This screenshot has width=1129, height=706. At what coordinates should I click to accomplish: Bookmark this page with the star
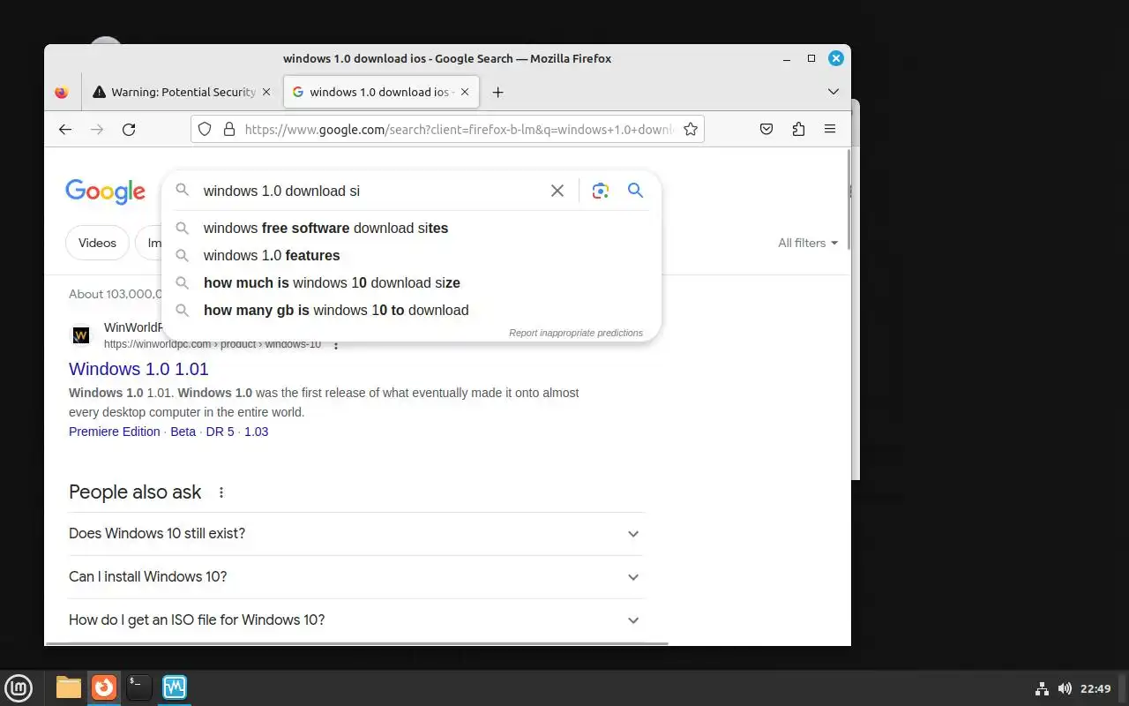pos(691,129)
